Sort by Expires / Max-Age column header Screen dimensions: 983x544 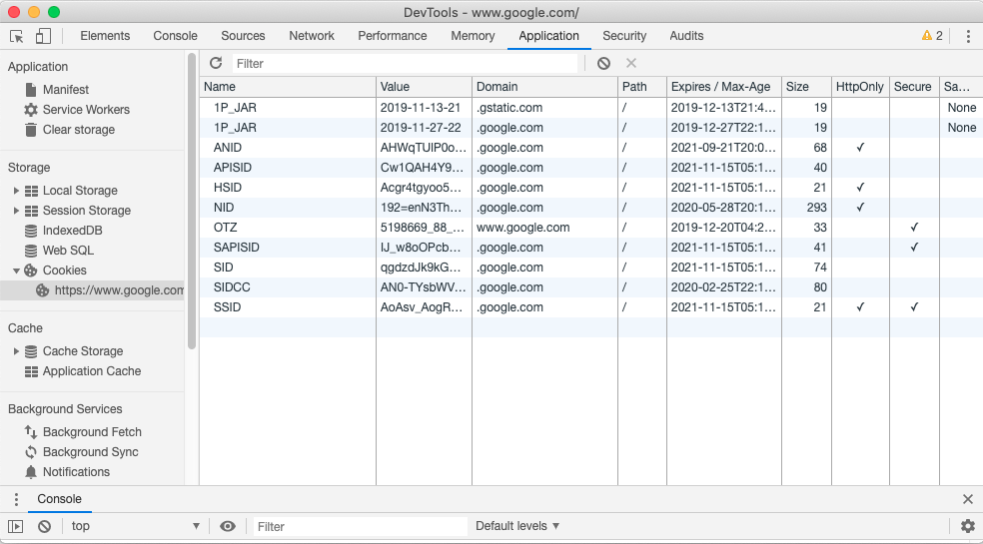[x=724, y=87]
